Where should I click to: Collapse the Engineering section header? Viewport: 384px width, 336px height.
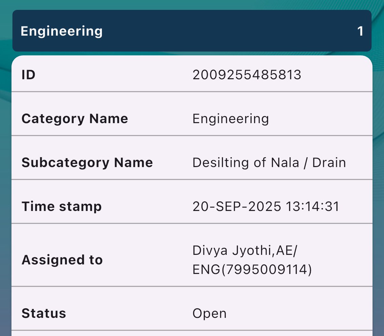[x=192, y=31]
